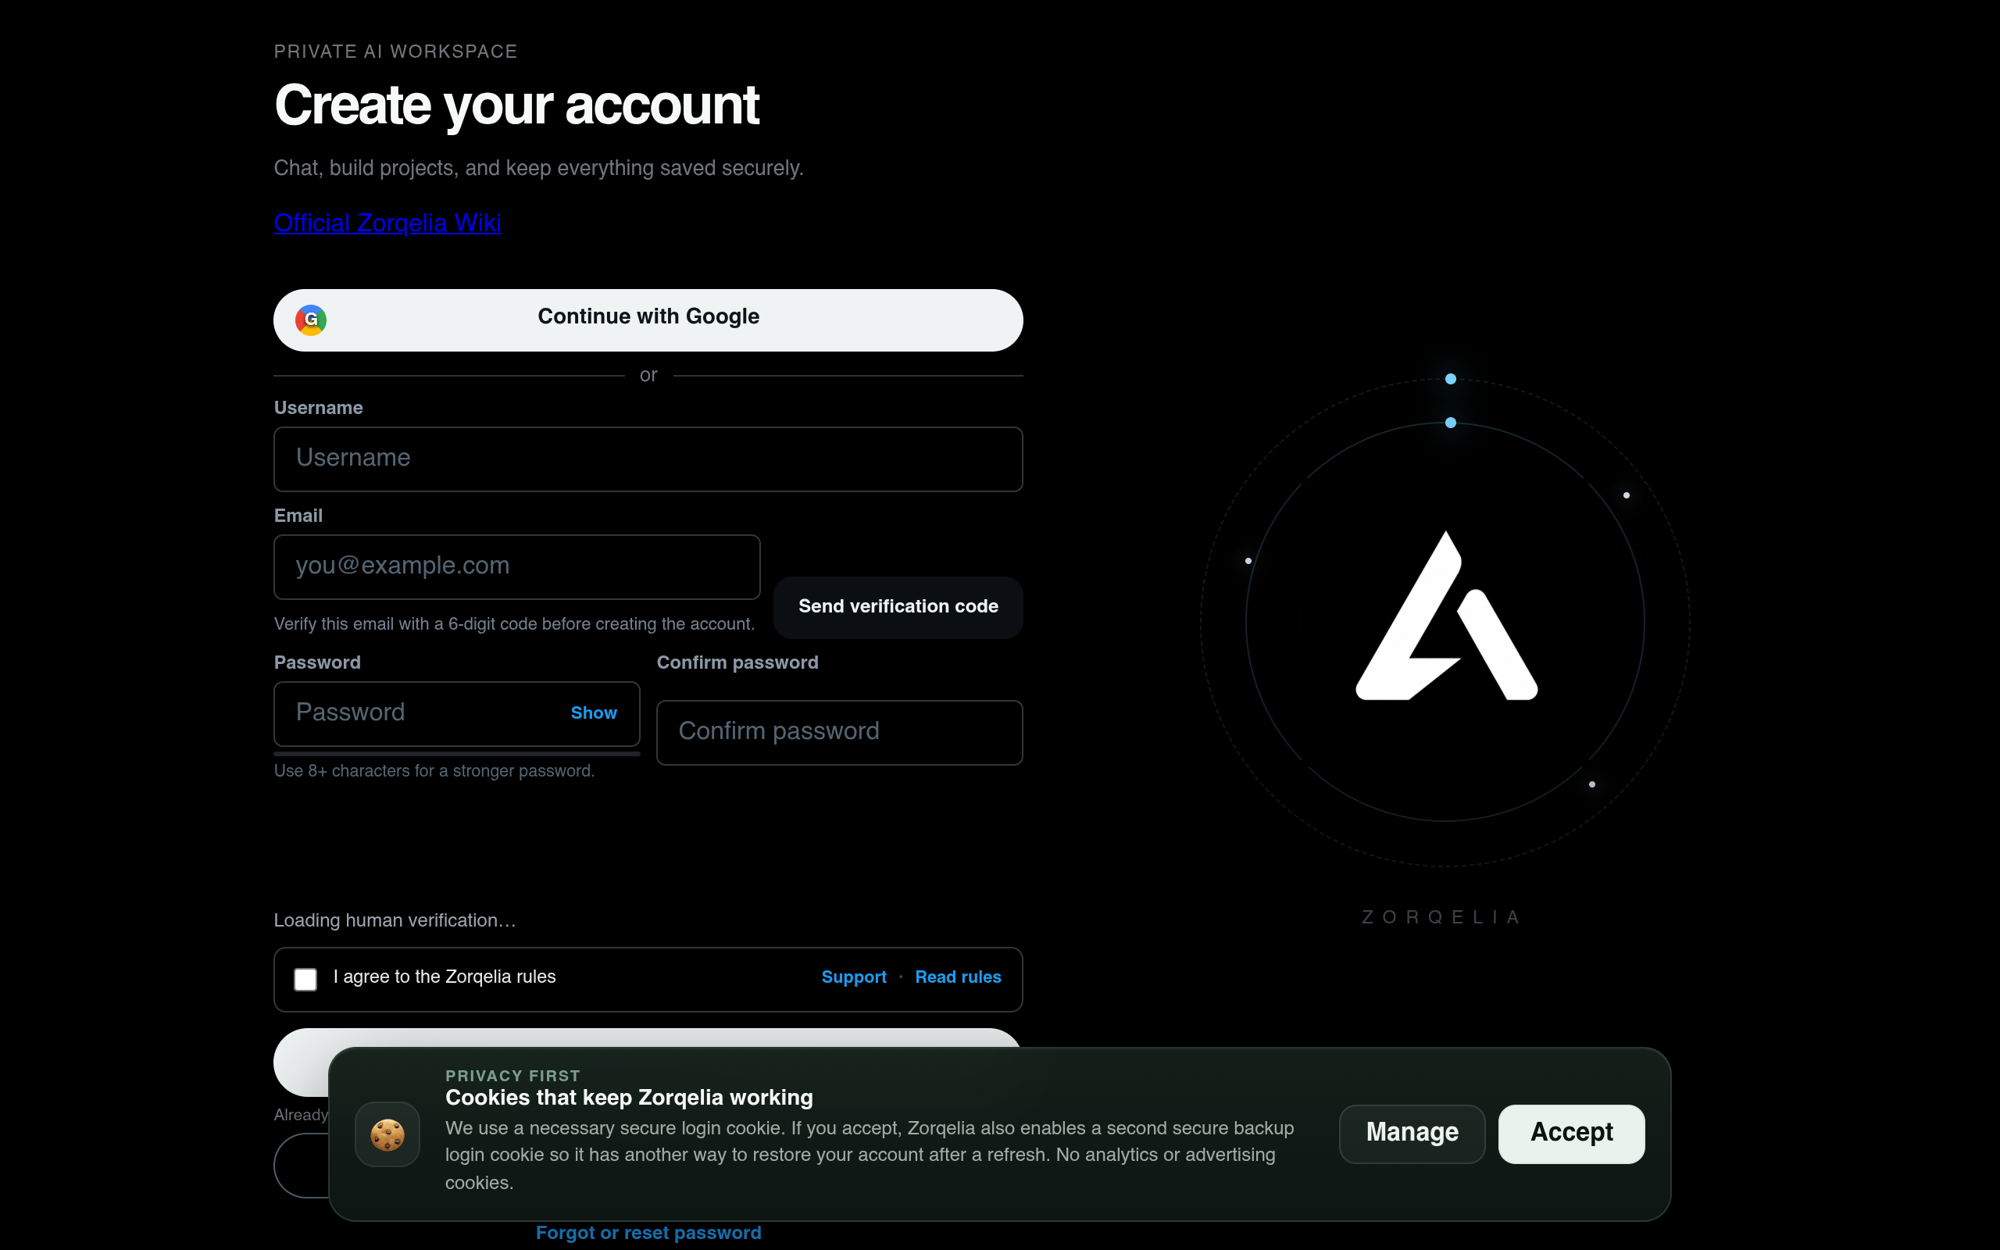Focus the Username input field

pos(648,459)
